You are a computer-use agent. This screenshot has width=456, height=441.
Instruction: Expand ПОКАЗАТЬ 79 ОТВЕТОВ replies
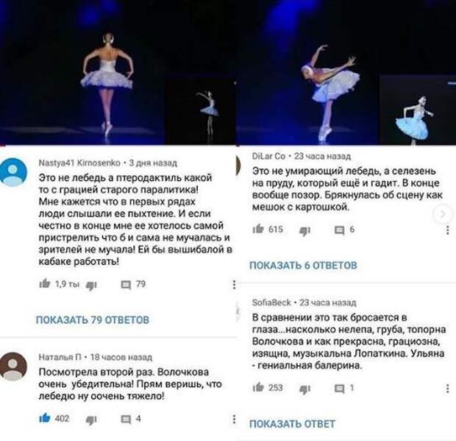click(93, 320)
